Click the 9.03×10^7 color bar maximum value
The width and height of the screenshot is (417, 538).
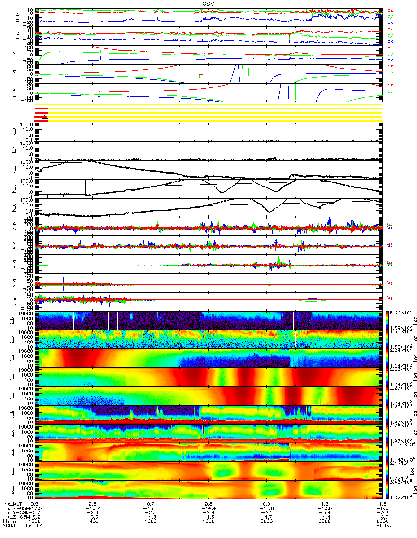400,312
